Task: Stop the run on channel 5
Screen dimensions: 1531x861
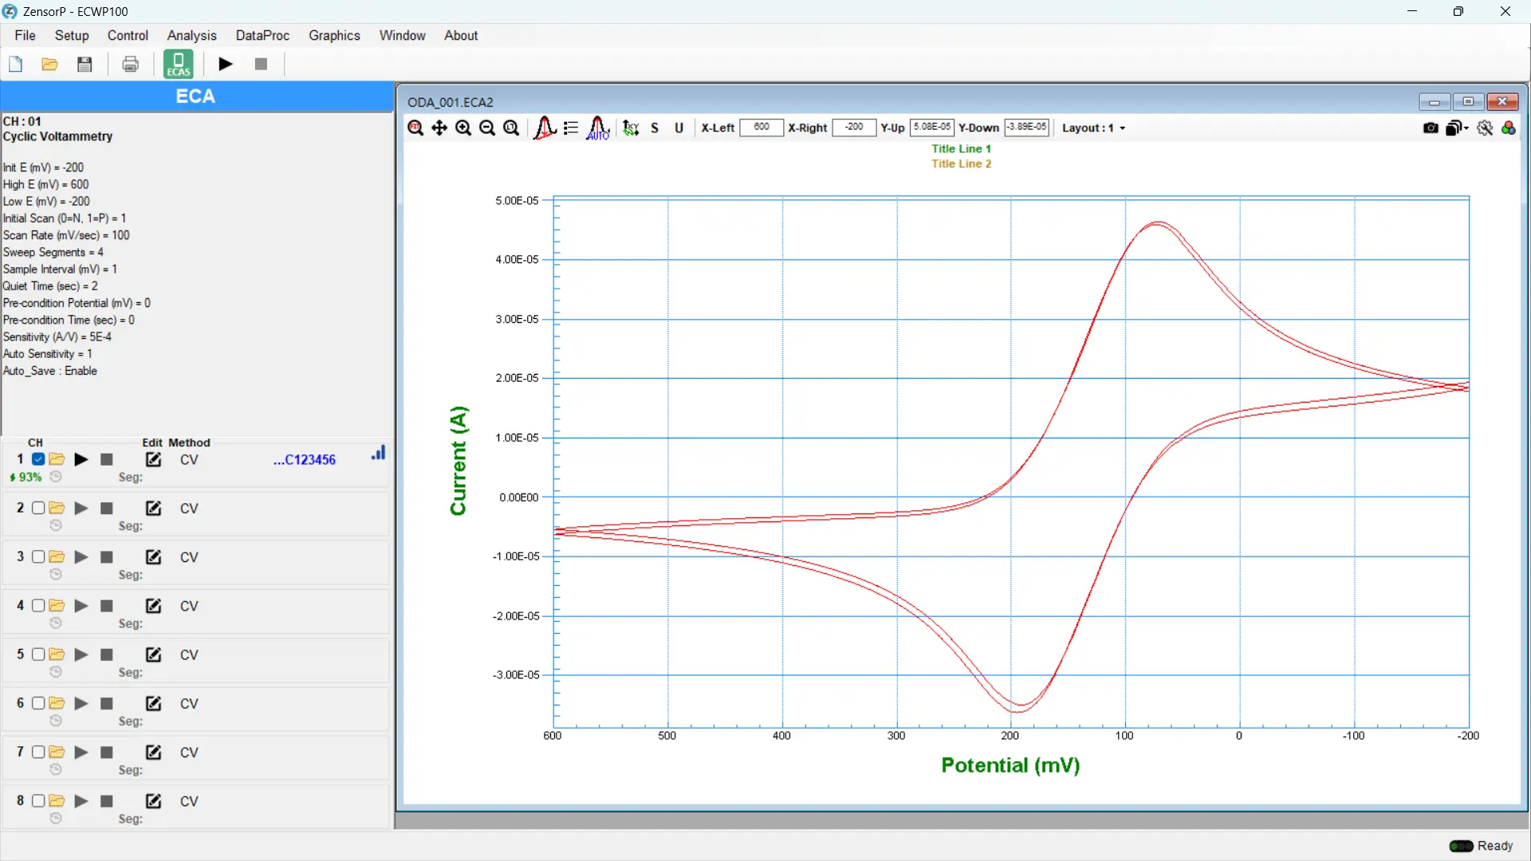Action: (x=107, y=655)
